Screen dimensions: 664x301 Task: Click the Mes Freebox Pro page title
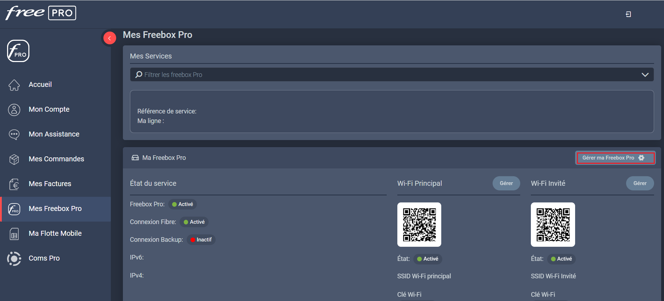tap(158, 35)
